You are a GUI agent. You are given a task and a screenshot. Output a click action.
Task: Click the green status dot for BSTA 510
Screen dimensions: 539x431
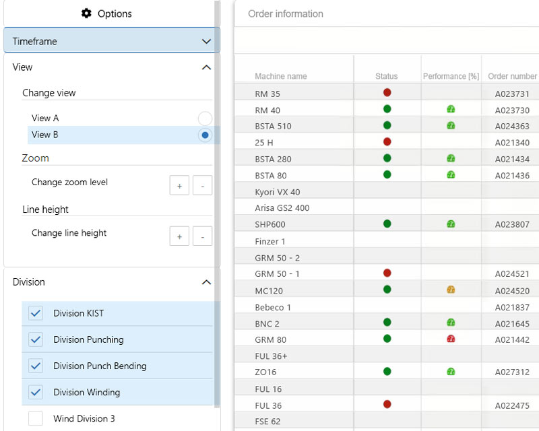pyautogui.click(x=386, y=125)
